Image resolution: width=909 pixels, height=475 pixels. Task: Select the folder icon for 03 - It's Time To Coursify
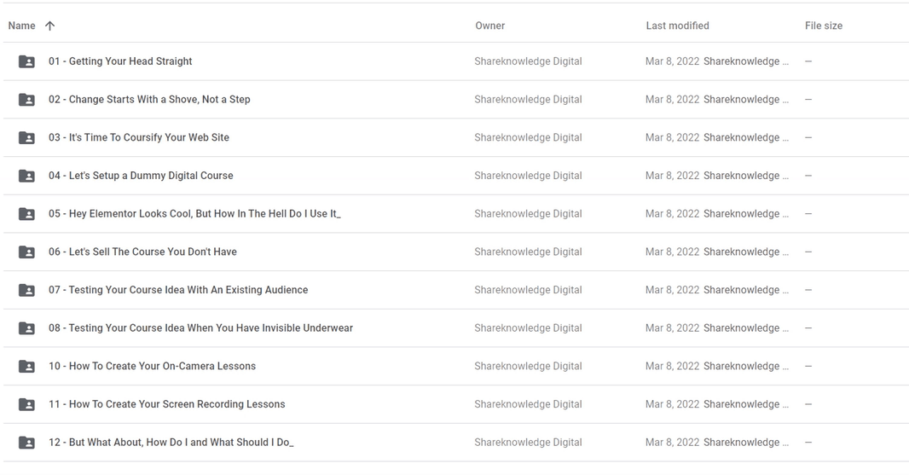[26, 138]
